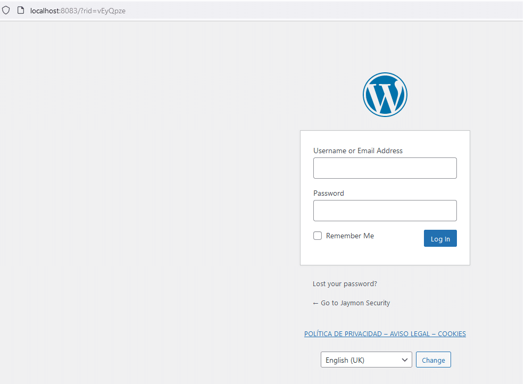Image resolution: width=525 pixels, height=384 pixels.
Task: Click the Log In button
Action: (440, 238)
